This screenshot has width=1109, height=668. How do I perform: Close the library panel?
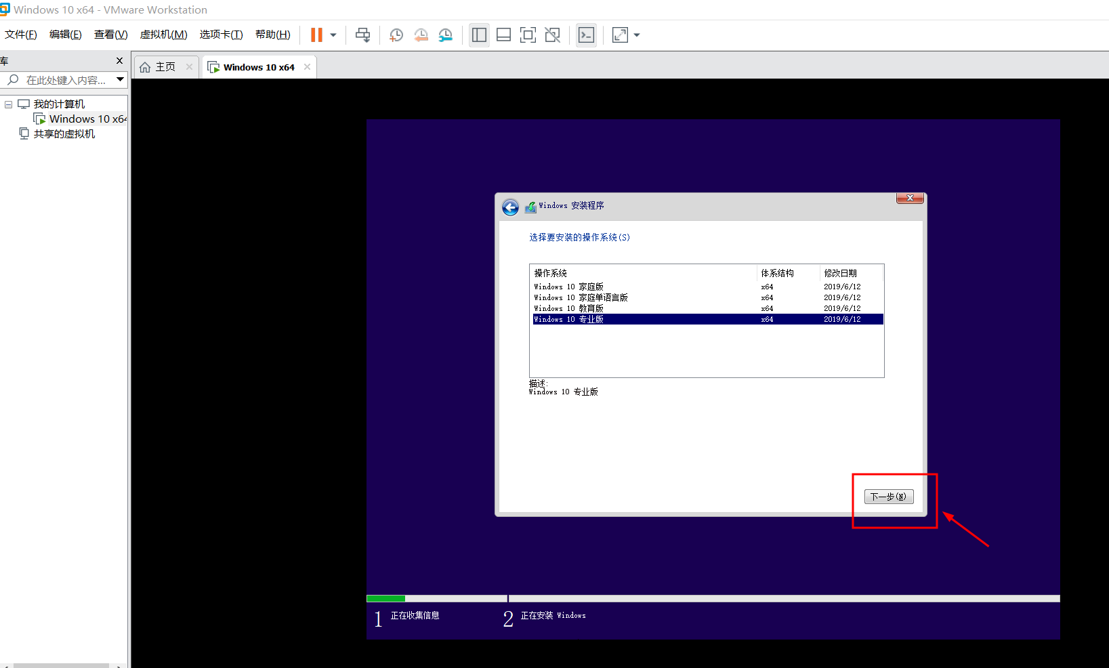[120, 61]
